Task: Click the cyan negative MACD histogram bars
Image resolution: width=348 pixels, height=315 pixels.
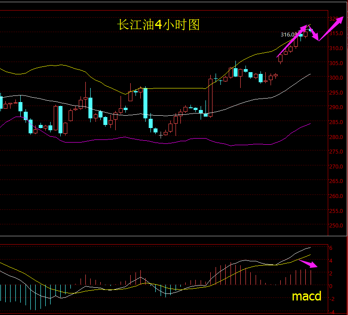Action: point(26,294)
